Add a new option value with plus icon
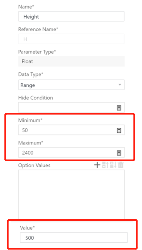 pyautogui.click(x=97, y=165)
